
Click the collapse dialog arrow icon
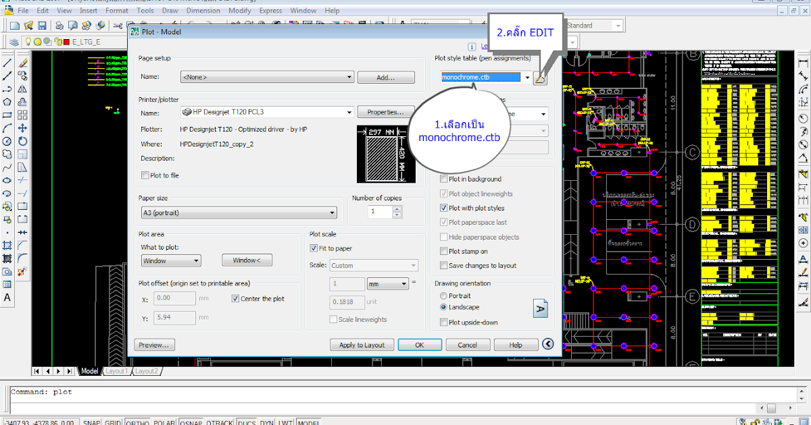tap(548, 345)
